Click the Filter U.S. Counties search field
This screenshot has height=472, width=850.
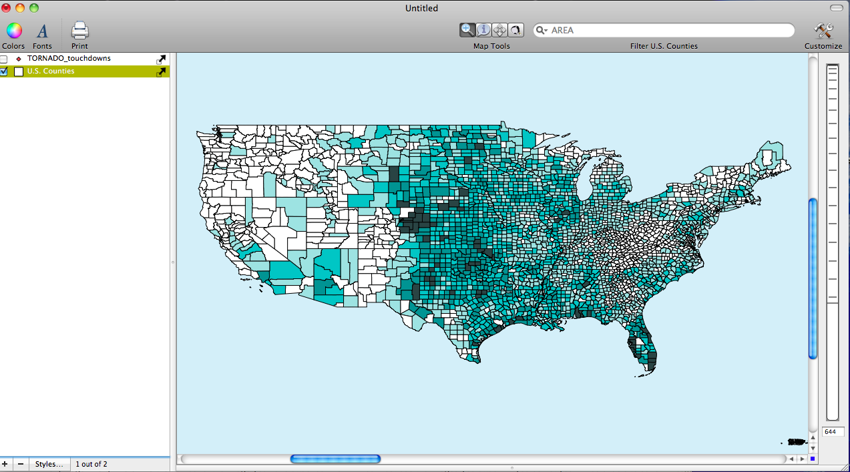(x=668, y=31)
